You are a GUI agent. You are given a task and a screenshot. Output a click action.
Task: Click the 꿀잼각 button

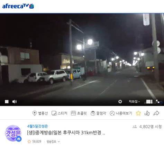click(98, 113)
